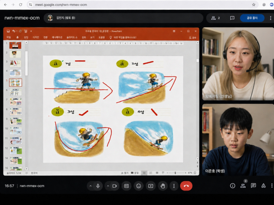Open the undo history dropdown arrow
The width and height of the screenshot is (274, 205).
pos(17,31)
